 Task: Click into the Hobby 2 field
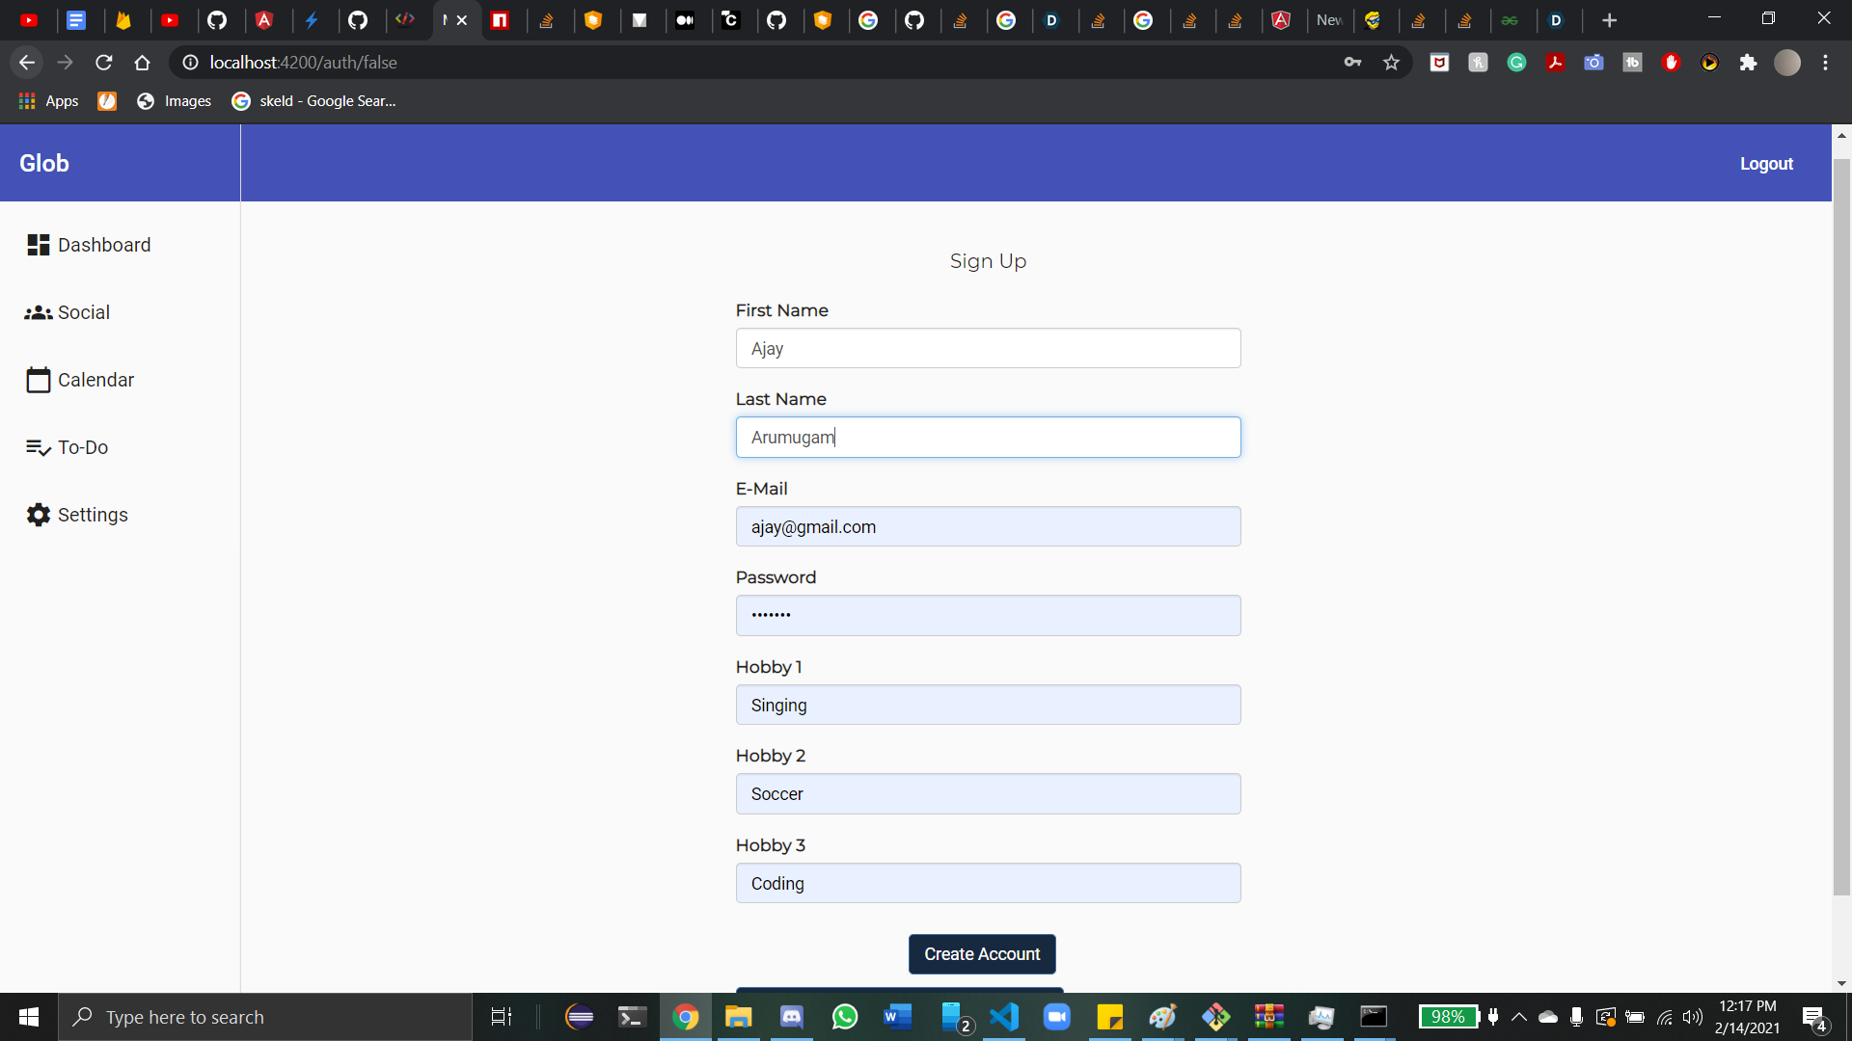(988, 794)
